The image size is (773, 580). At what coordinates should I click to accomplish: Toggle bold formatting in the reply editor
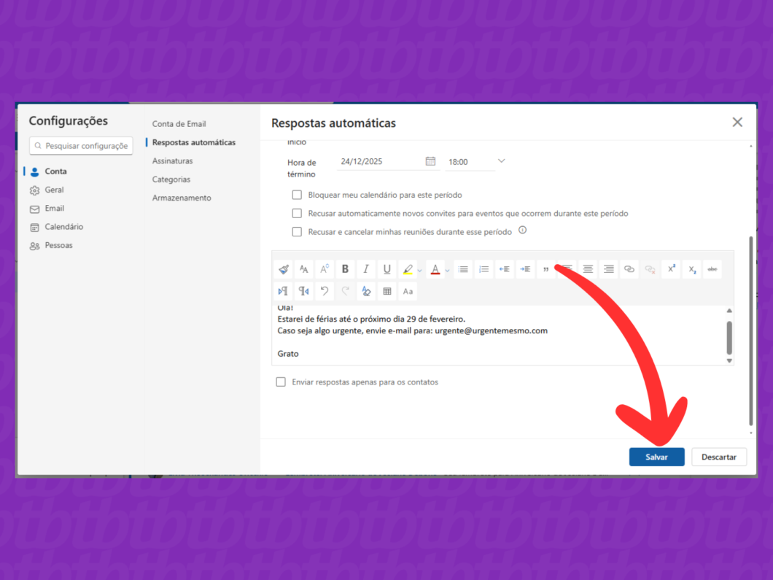(x=344, y=269)
